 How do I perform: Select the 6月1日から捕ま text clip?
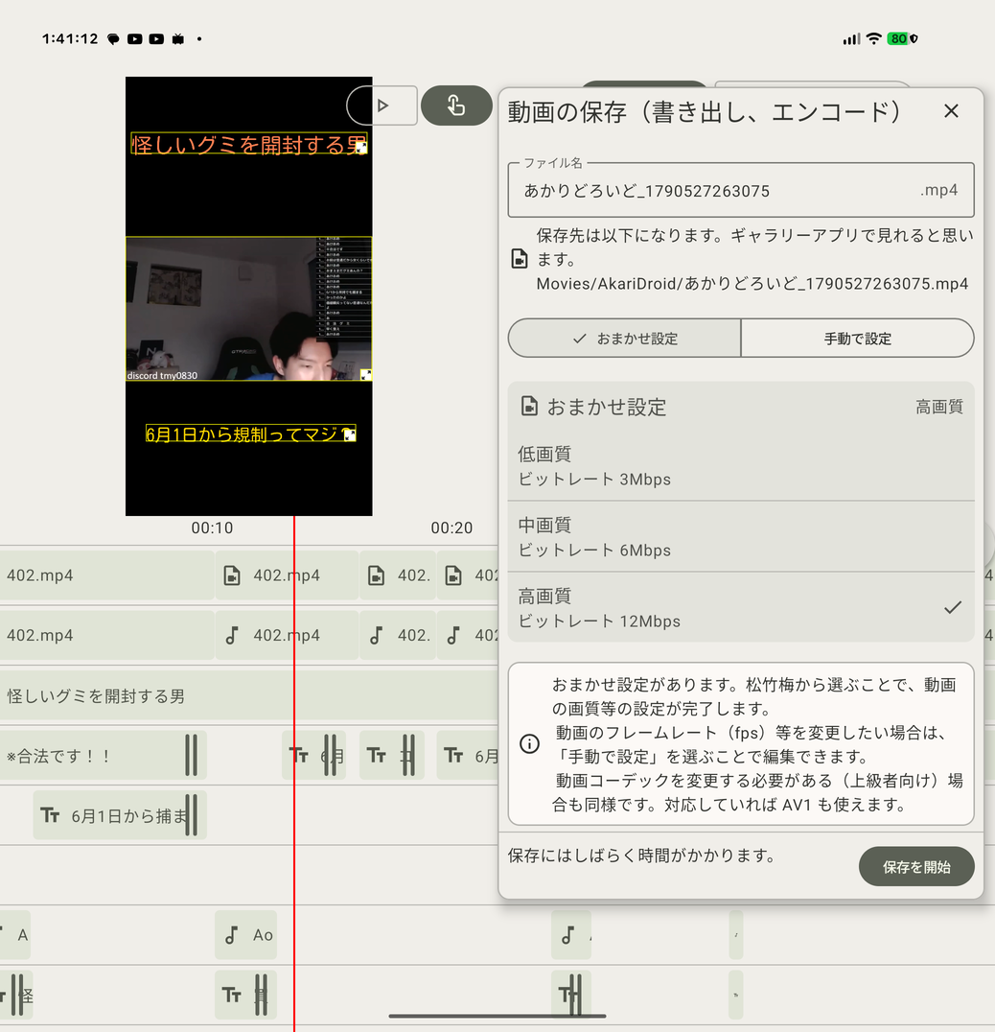click(x=120, y=815)
